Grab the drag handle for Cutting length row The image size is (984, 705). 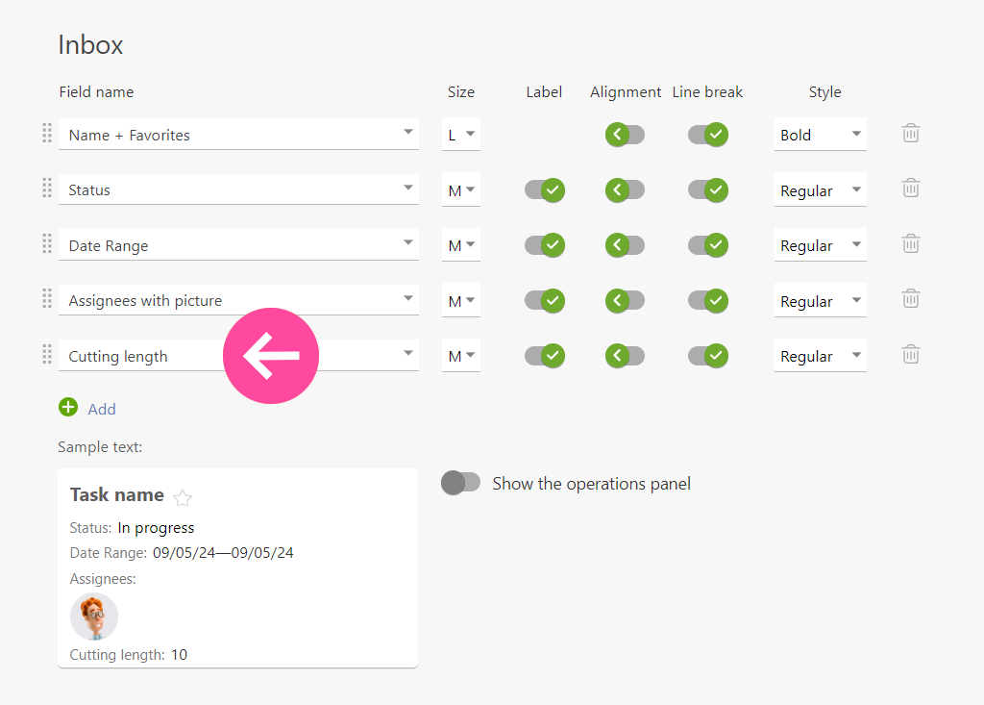click(47, 354)
